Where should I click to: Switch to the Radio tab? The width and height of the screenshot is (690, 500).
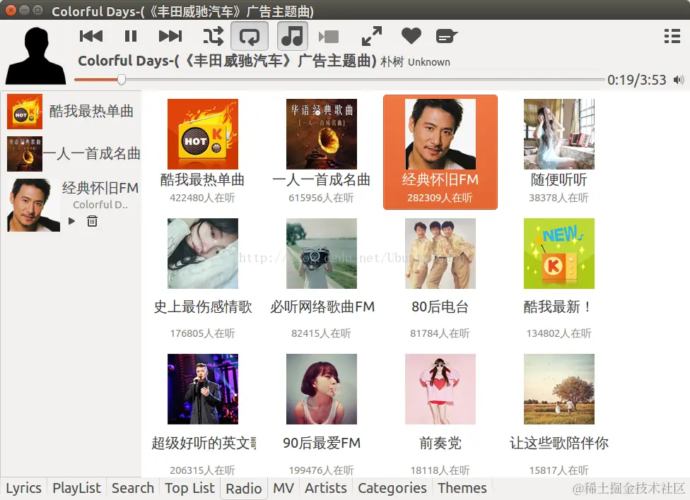(244, 488)
